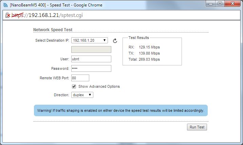Click the Total 269.03 Mbps result
The image size is (243, 145).
pos(144,59)
